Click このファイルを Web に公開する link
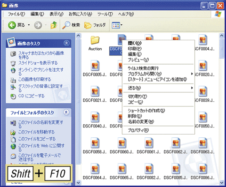The width and height of the screenshot is (226, 187). pyautogui.click(x=41, y=148)
